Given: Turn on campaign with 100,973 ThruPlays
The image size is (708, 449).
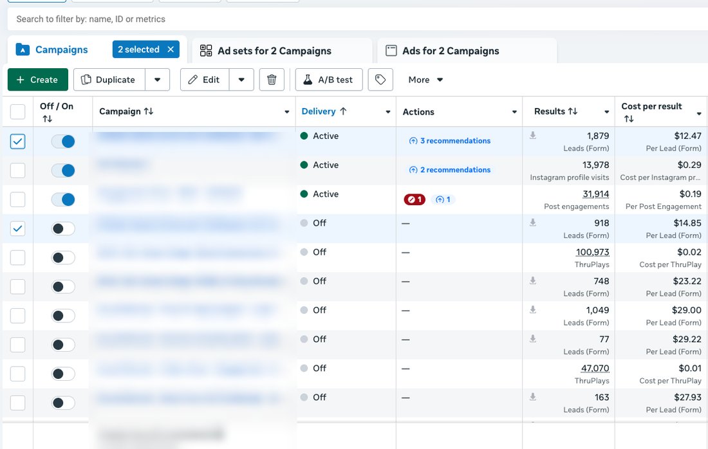Looking at the screenshot, I should click(x=63, y=258).
